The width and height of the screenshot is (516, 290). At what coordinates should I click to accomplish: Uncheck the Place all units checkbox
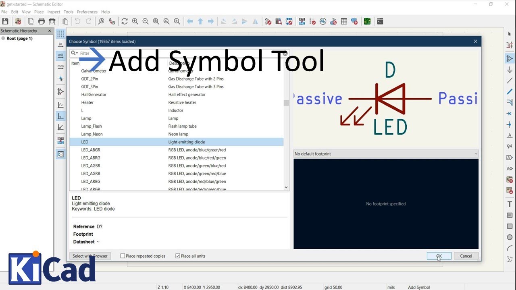pyautogui.click(x=178, y=256)
